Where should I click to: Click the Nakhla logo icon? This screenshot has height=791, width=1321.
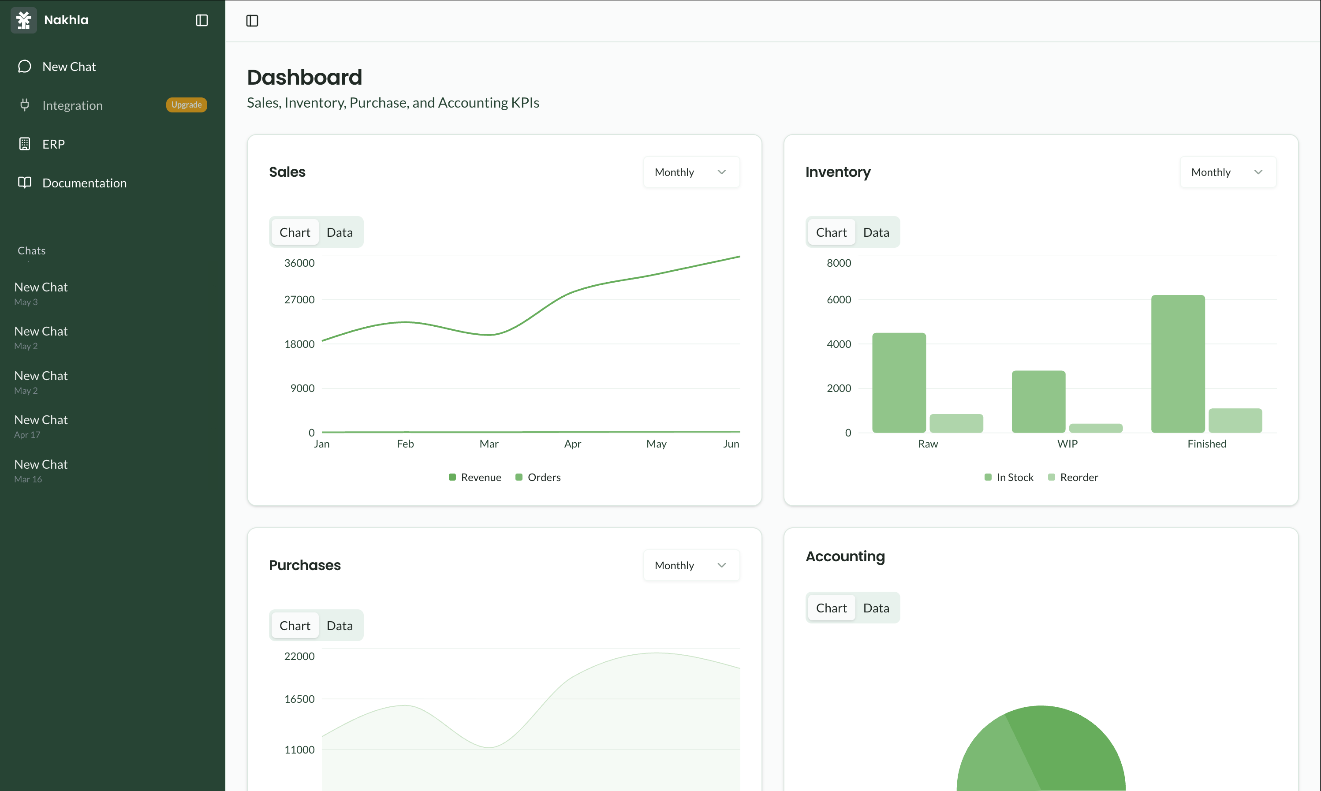click(x=23, y=20)
